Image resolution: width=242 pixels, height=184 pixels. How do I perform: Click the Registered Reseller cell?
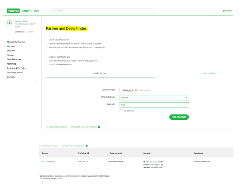pos(116,162)
